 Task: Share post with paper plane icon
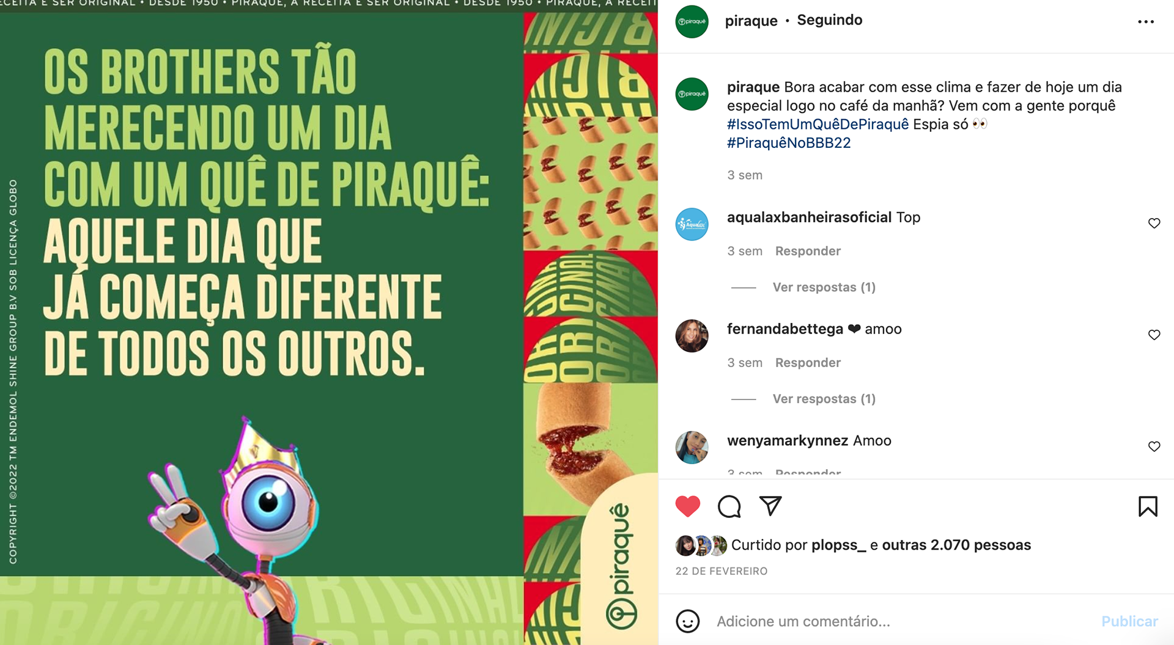coord(770,506)
